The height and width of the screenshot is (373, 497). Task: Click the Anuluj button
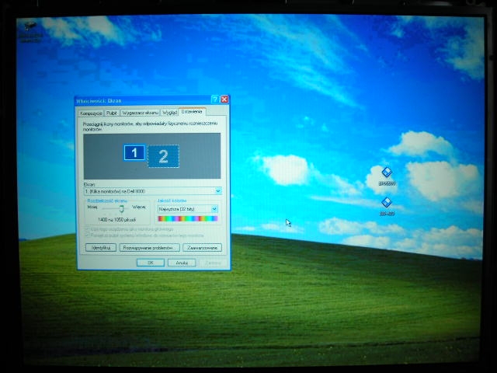(182, 263)
